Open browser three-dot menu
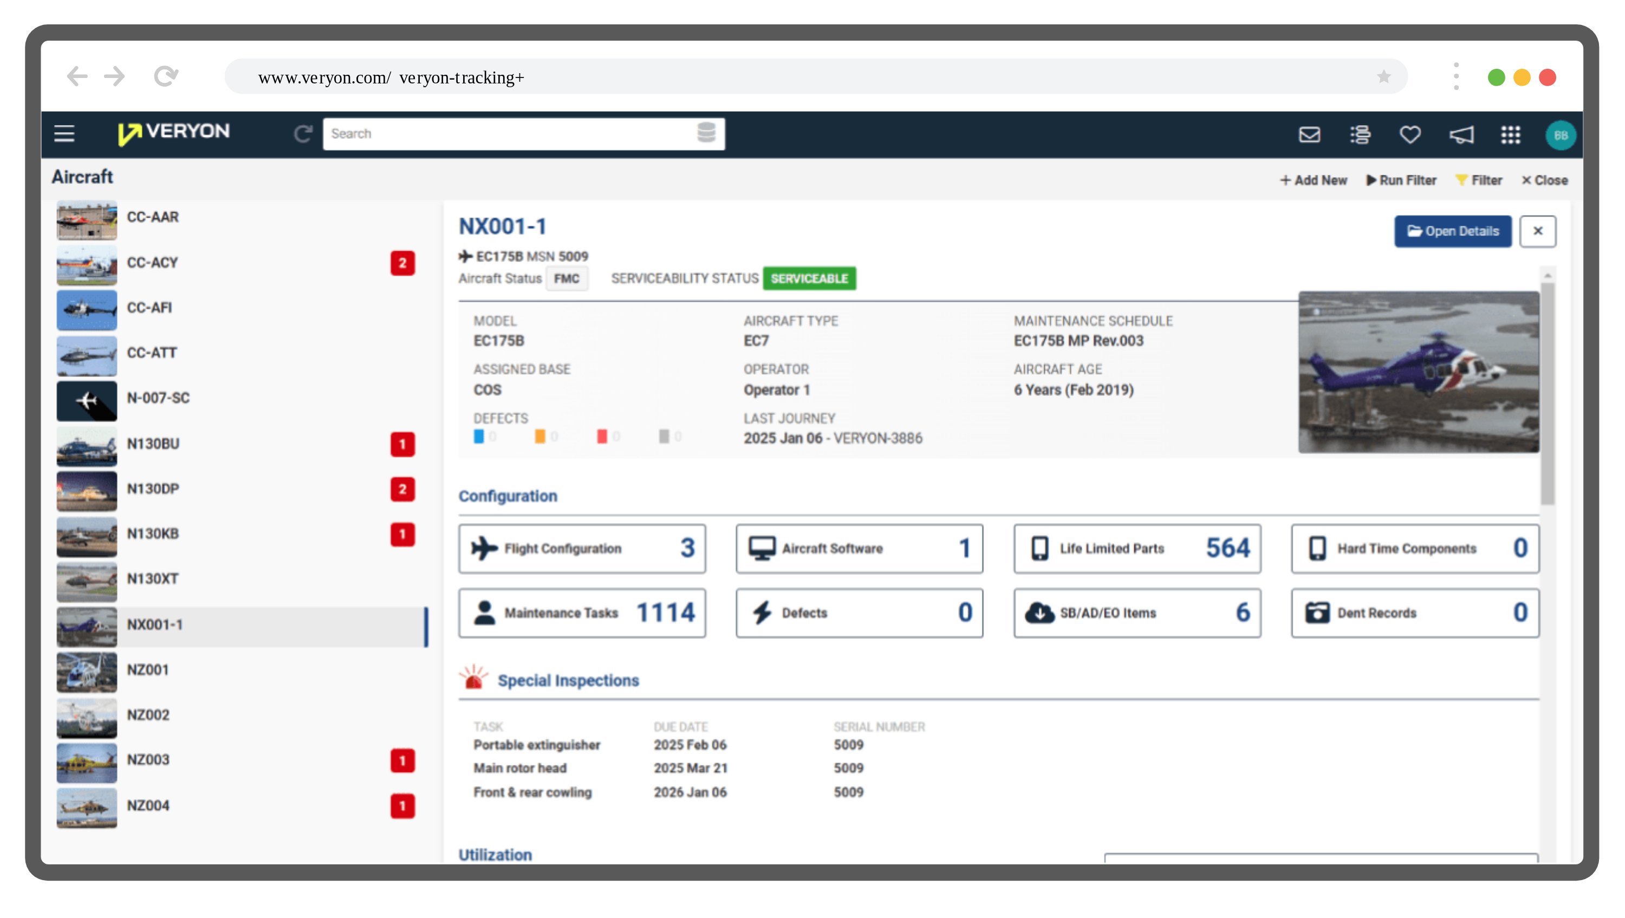The height and width of the screenshot is (918, 1625). [x=1456, y=77]
